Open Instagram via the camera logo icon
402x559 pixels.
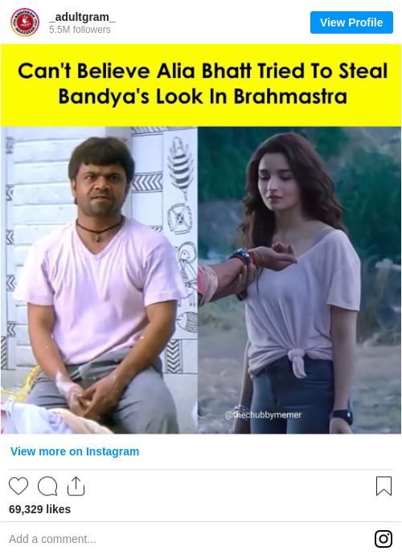[384, 539]
